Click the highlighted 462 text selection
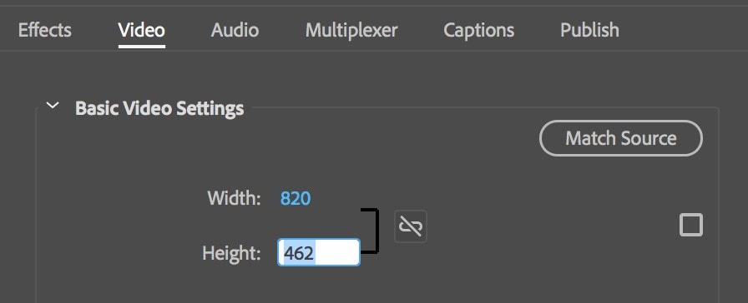 [x=299, y=252]
